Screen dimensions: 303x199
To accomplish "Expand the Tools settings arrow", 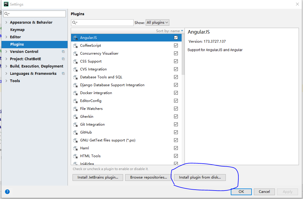I will [6, 81].
